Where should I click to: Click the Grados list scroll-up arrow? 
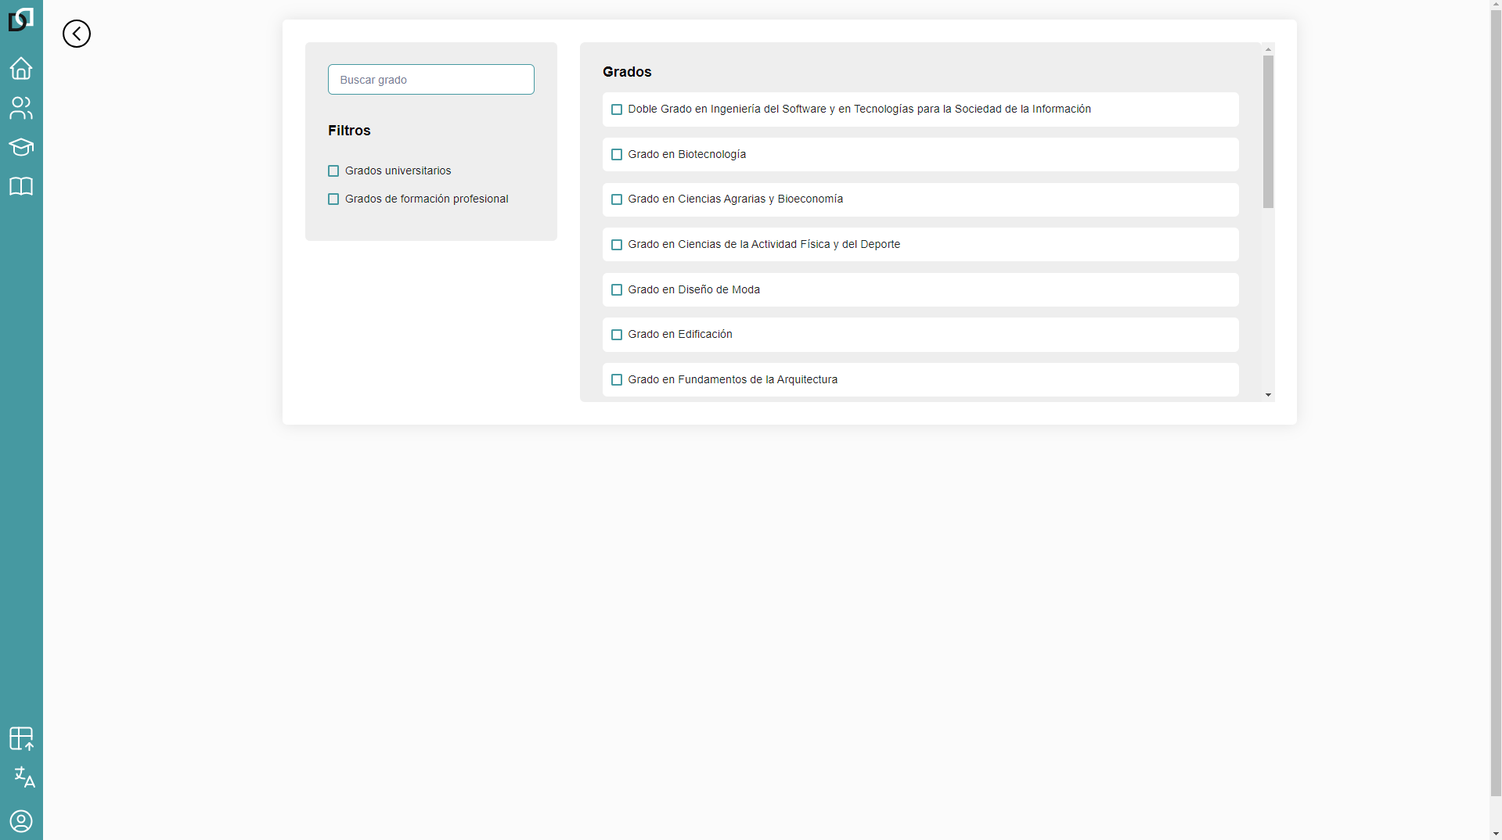(1268, 49)
